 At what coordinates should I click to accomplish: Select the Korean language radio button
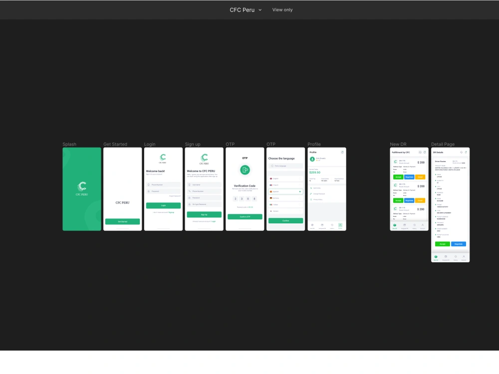tap(300, 211)
